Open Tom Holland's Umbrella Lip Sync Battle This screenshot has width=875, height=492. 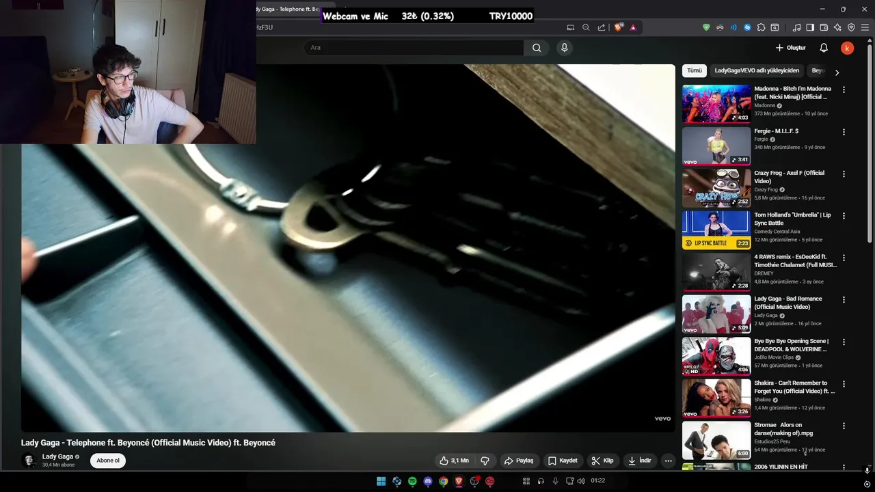click(x=716, y=230)
